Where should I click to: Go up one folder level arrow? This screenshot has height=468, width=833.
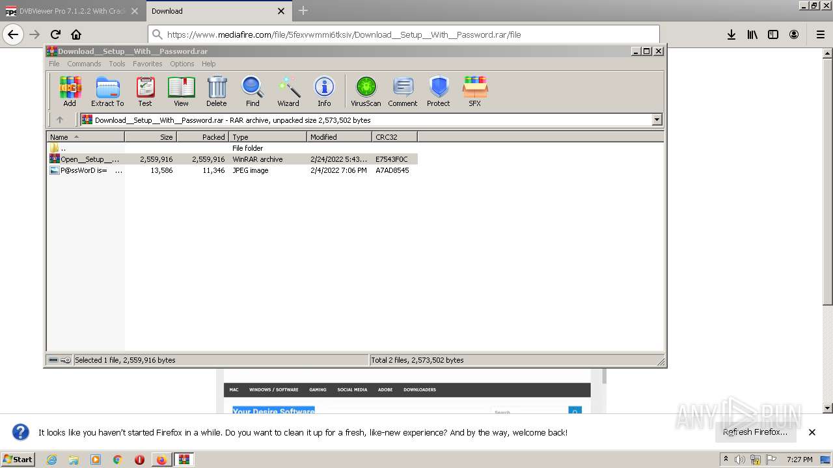(x=60, y=120)
